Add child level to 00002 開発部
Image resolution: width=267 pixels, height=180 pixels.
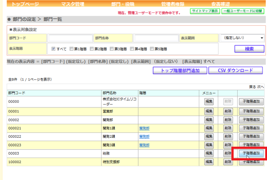[x=251, y=120]
